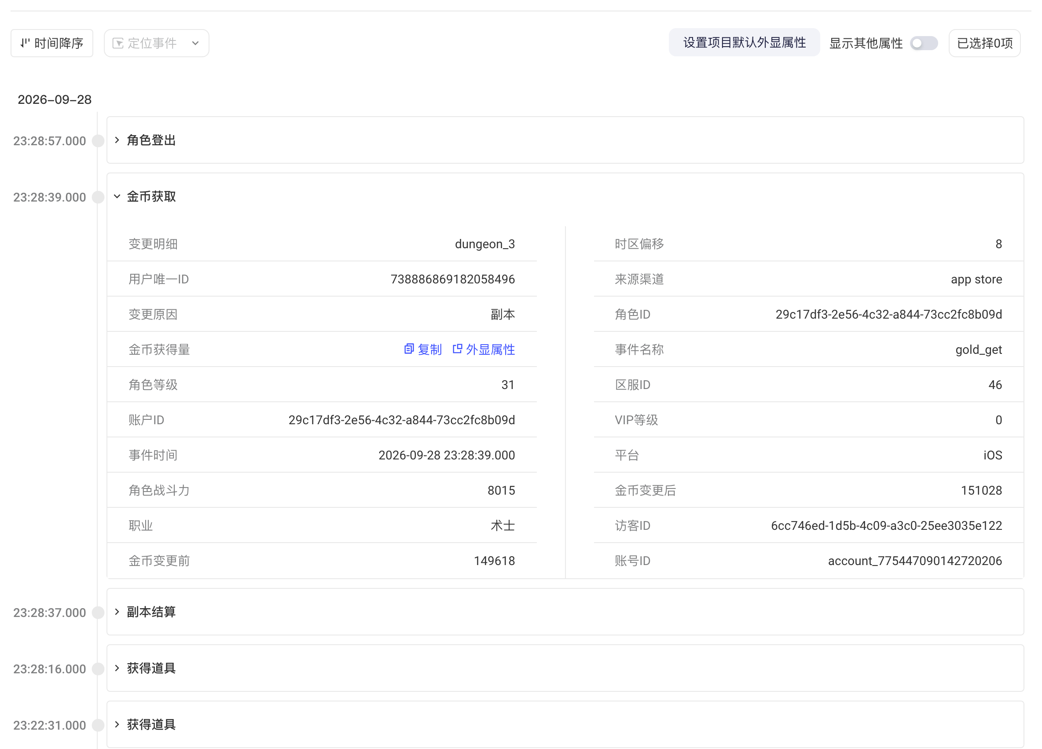This screenshot has width=1042, height=749.
Task: Expand the 副本结算 event row
Action: [565, 612]
